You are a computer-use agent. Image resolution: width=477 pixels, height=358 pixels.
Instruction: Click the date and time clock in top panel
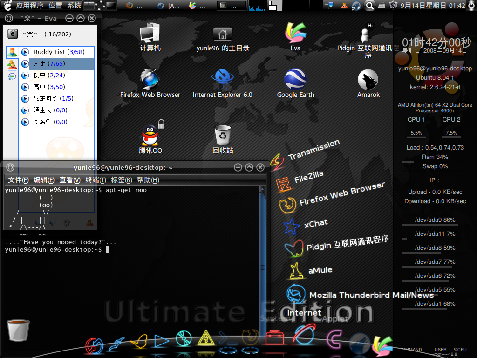coord(433,6)
